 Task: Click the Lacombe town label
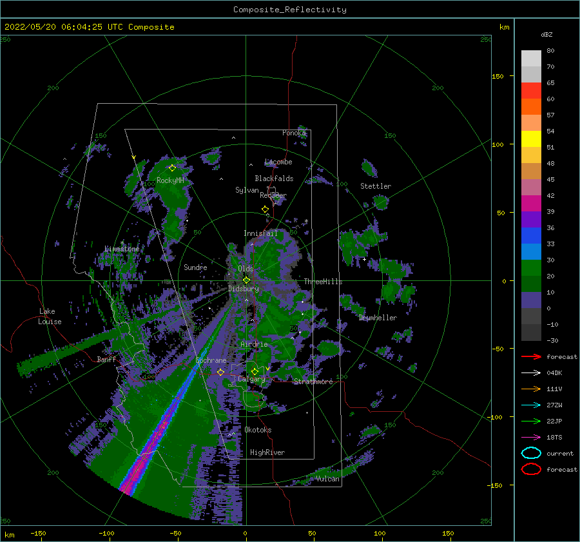278,162
